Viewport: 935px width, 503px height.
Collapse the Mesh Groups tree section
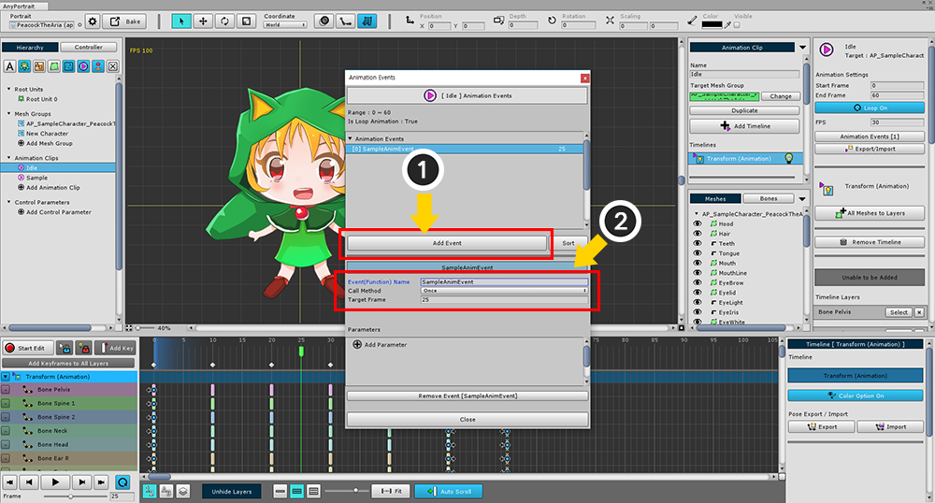coord(9,113)
